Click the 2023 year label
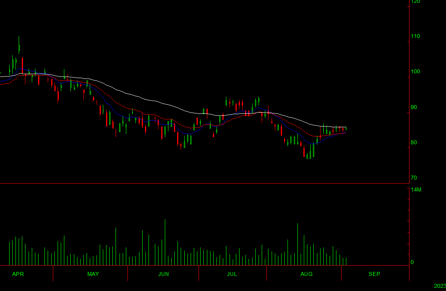 coord(440,286)
